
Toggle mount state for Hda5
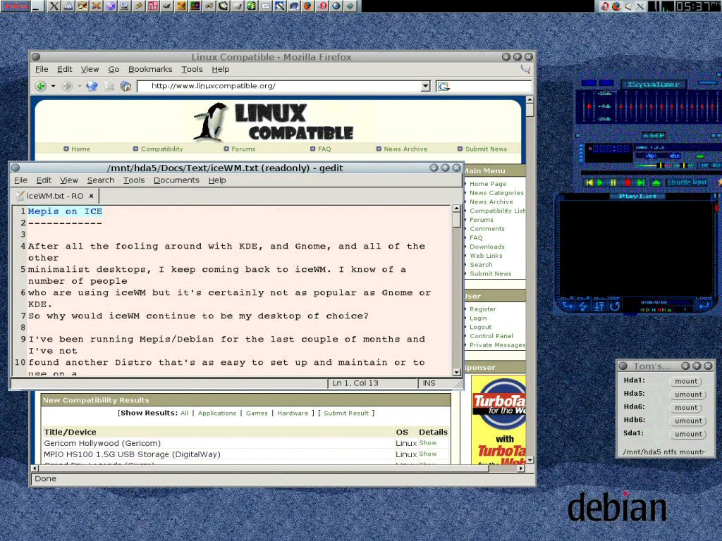(x=687, y=394)
